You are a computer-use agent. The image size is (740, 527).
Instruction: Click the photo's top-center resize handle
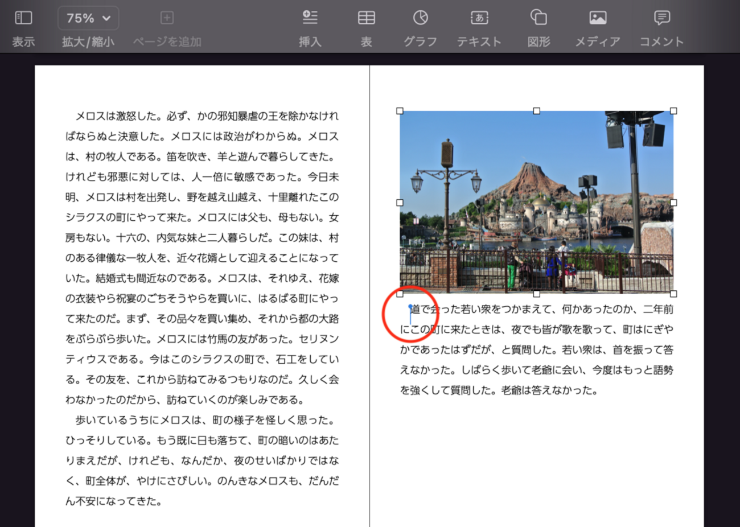(536, 111)
